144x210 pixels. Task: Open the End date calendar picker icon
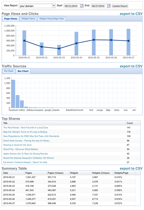[x=109, y=6]
